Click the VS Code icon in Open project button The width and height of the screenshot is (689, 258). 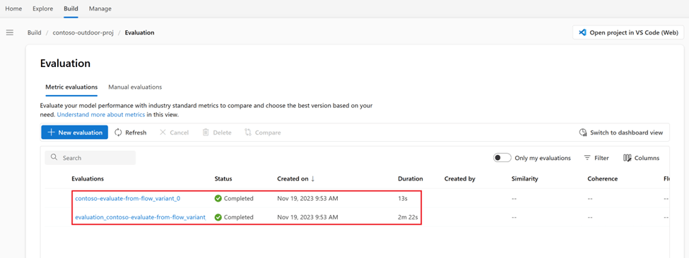tap(583, 32)
